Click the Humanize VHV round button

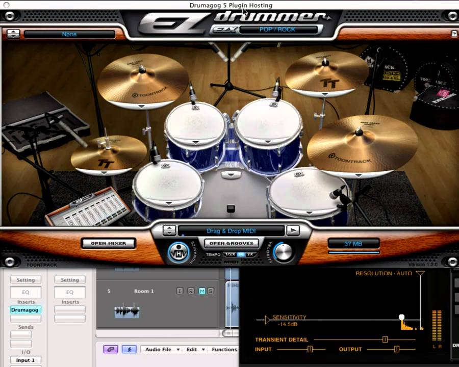179,252
